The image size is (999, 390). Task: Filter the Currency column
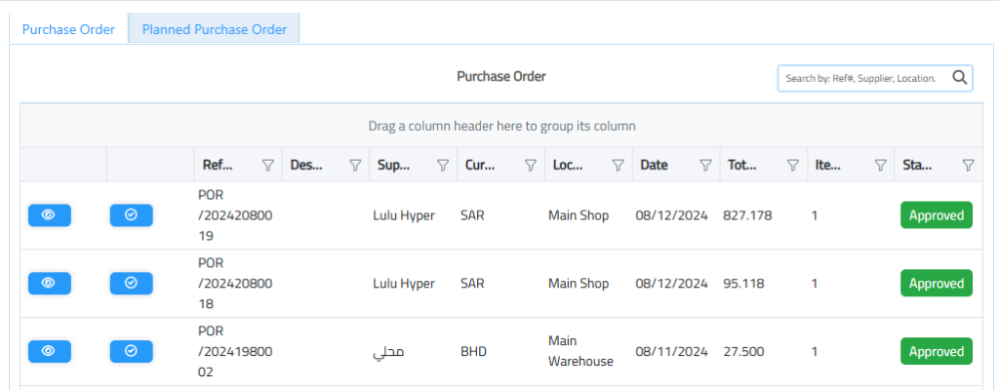tap(530, 166)
